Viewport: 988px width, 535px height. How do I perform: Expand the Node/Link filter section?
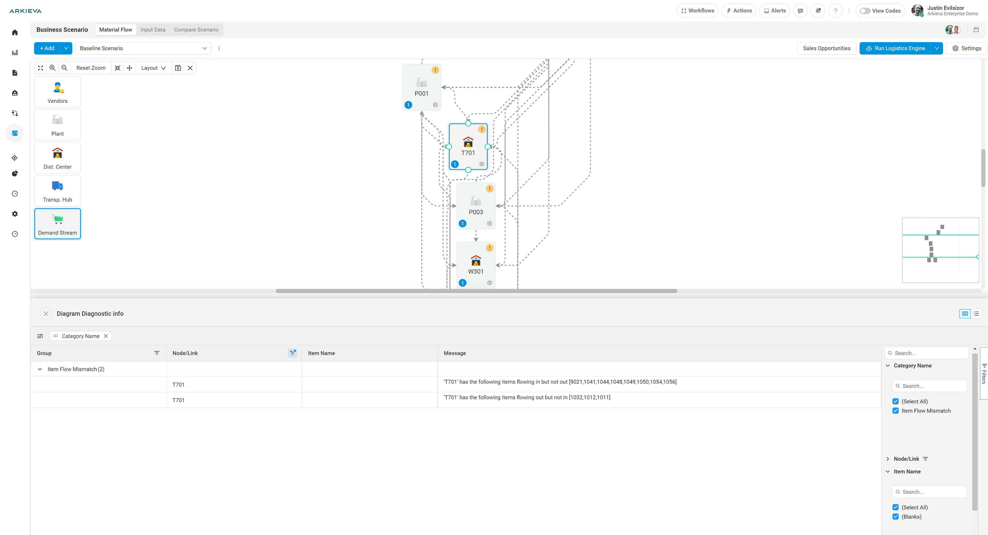tap(887, 459)
